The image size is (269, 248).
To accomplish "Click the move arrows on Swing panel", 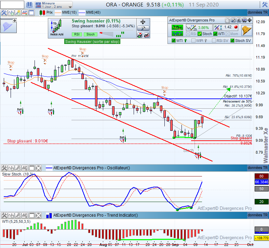I will (143, 22).
